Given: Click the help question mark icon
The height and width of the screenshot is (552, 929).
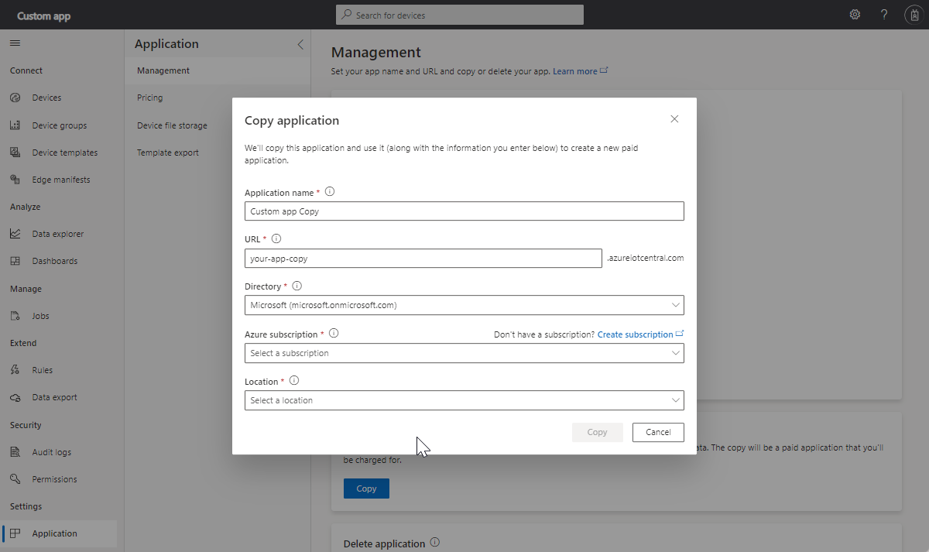Looking at the screenshot, I should (x=884, y=15).
